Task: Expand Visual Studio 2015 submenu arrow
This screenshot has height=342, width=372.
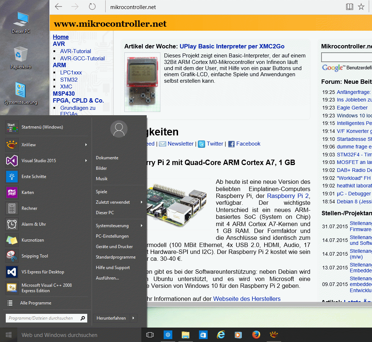Action: [86, 161]
